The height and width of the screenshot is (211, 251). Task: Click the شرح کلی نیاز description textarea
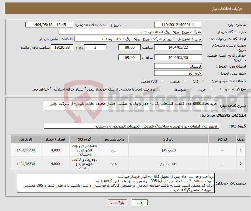[x=131, y=105]
